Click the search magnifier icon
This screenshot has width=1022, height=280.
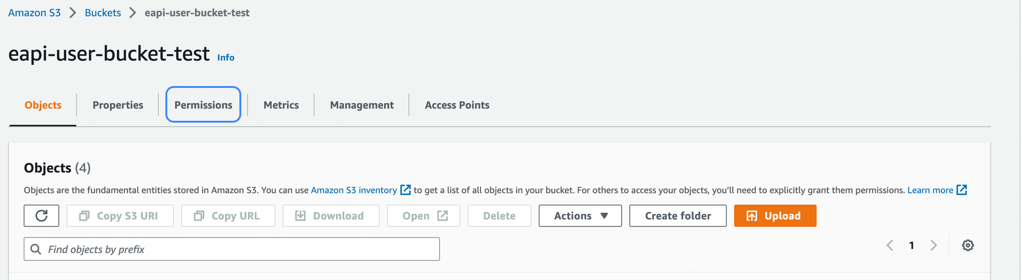click(36, 249)
